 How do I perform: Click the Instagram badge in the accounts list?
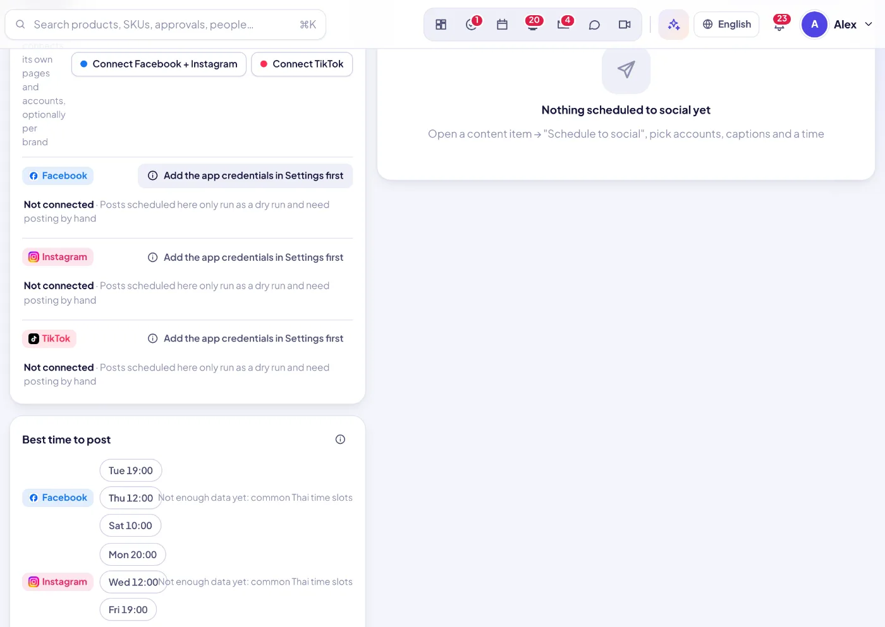click(x=58, y=257)
